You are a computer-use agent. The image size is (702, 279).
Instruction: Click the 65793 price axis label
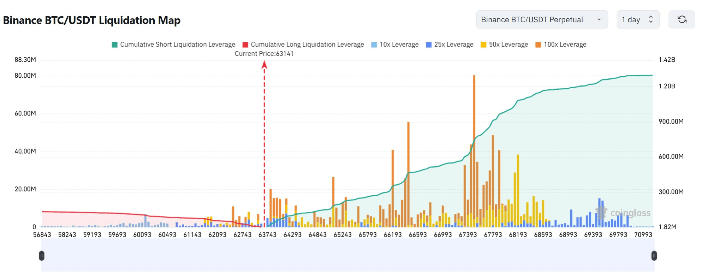tap(368, 235)
